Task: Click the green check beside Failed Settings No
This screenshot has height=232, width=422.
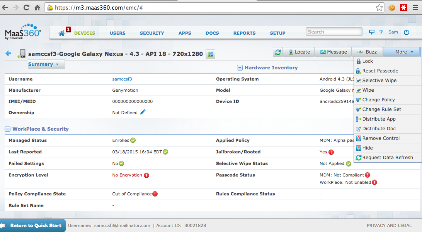Action: (x=121, y=163)
